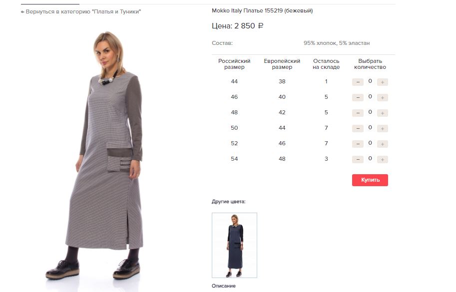This screenshot has width=456, height=292.
Task: Decrease quantity for size 54
Action: click(x=358, y=159)
